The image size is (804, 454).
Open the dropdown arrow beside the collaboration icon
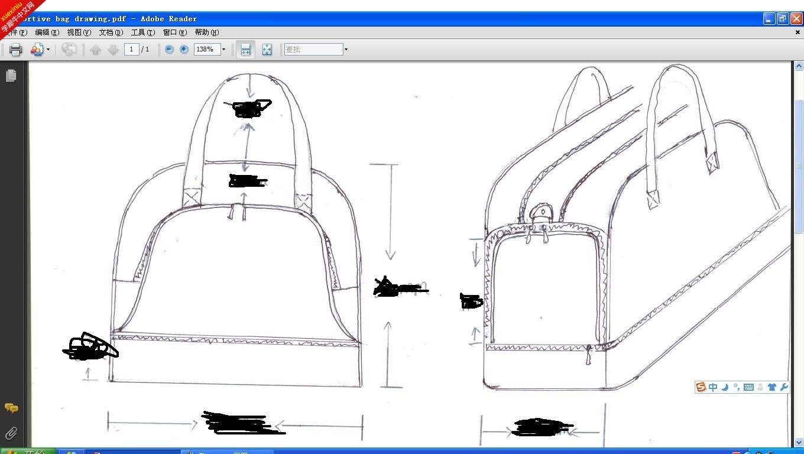click(48, 50)
